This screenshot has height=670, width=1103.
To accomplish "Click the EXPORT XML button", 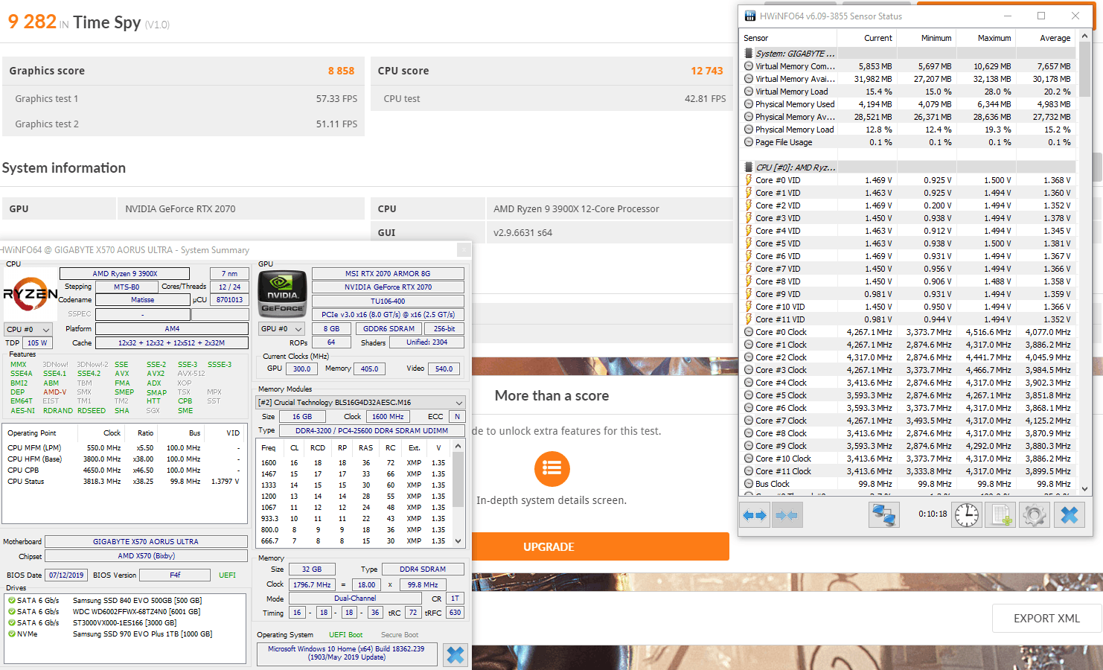I will click(x=1046, y=618).
